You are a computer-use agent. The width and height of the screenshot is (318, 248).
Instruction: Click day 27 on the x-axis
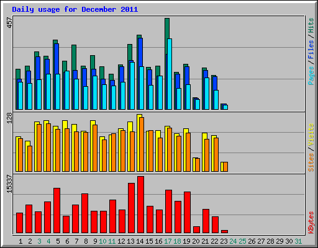pyautogui.click(x=261, y=241)
